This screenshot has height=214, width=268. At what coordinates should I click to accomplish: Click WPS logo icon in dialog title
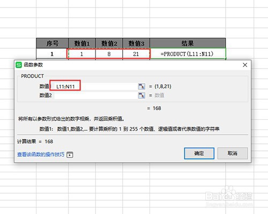click(19, 65)
